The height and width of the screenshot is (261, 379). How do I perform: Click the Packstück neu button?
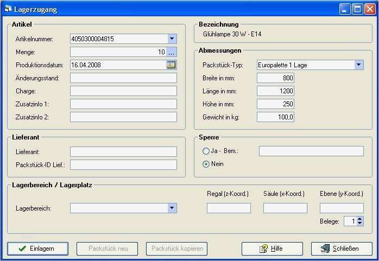108,249
